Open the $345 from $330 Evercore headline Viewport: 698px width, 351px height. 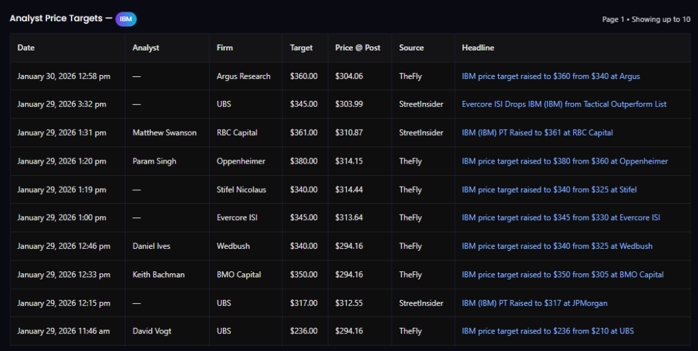click(560, 217)
